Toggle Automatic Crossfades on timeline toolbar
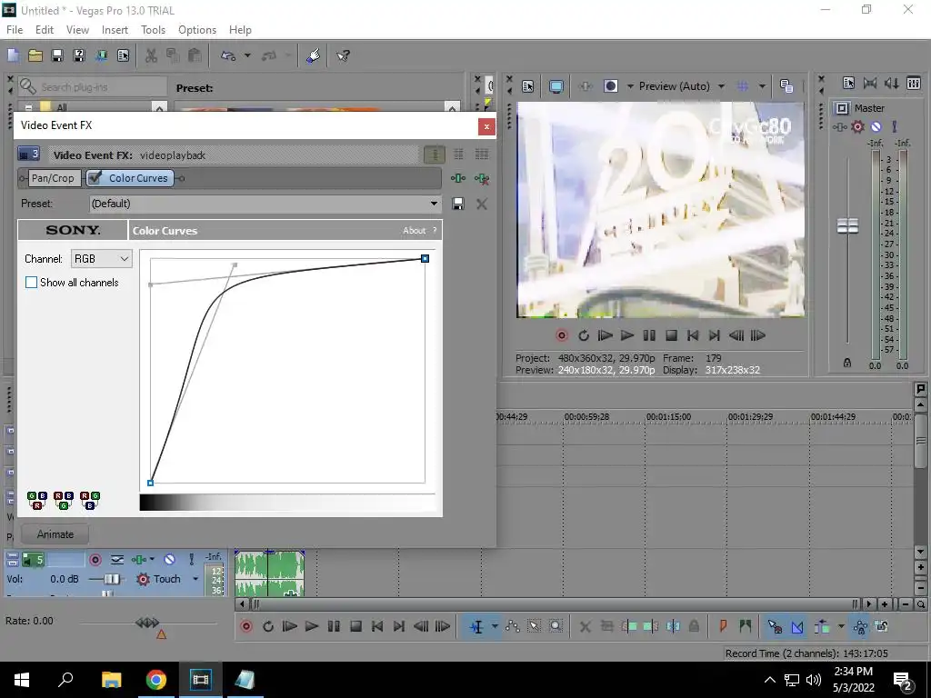This screenshot has width=931, height=698. (796, 626)
